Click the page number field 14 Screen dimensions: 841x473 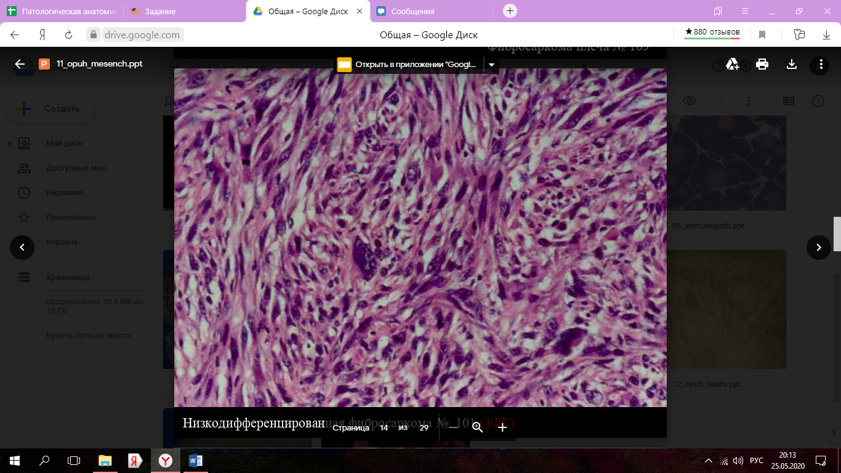pyautogui.click(x=384, y=427)
